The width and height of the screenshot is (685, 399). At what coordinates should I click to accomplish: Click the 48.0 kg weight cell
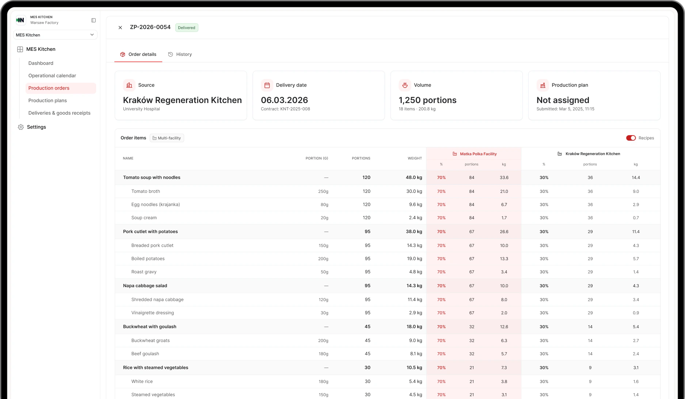click(414, 178)
